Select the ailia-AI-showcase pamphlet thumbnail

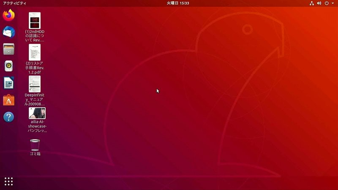37,113
